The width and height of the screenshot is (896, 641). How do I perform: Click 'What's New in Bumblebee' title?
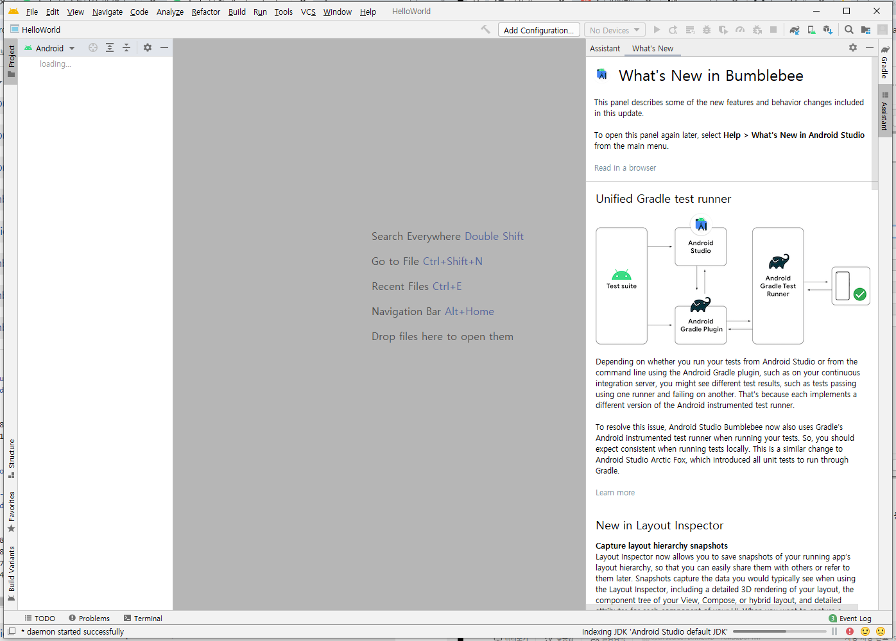711,76
